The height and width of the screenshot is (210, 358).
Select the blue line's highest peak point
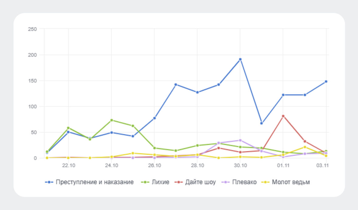tap(240, 59)
